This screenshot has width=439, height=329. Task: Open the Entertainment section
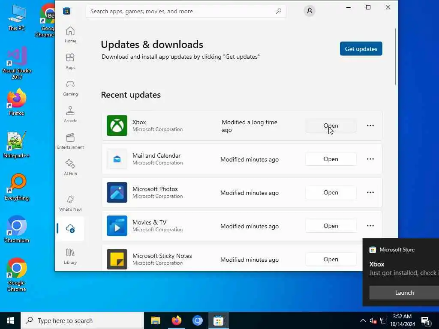point(70,141)
